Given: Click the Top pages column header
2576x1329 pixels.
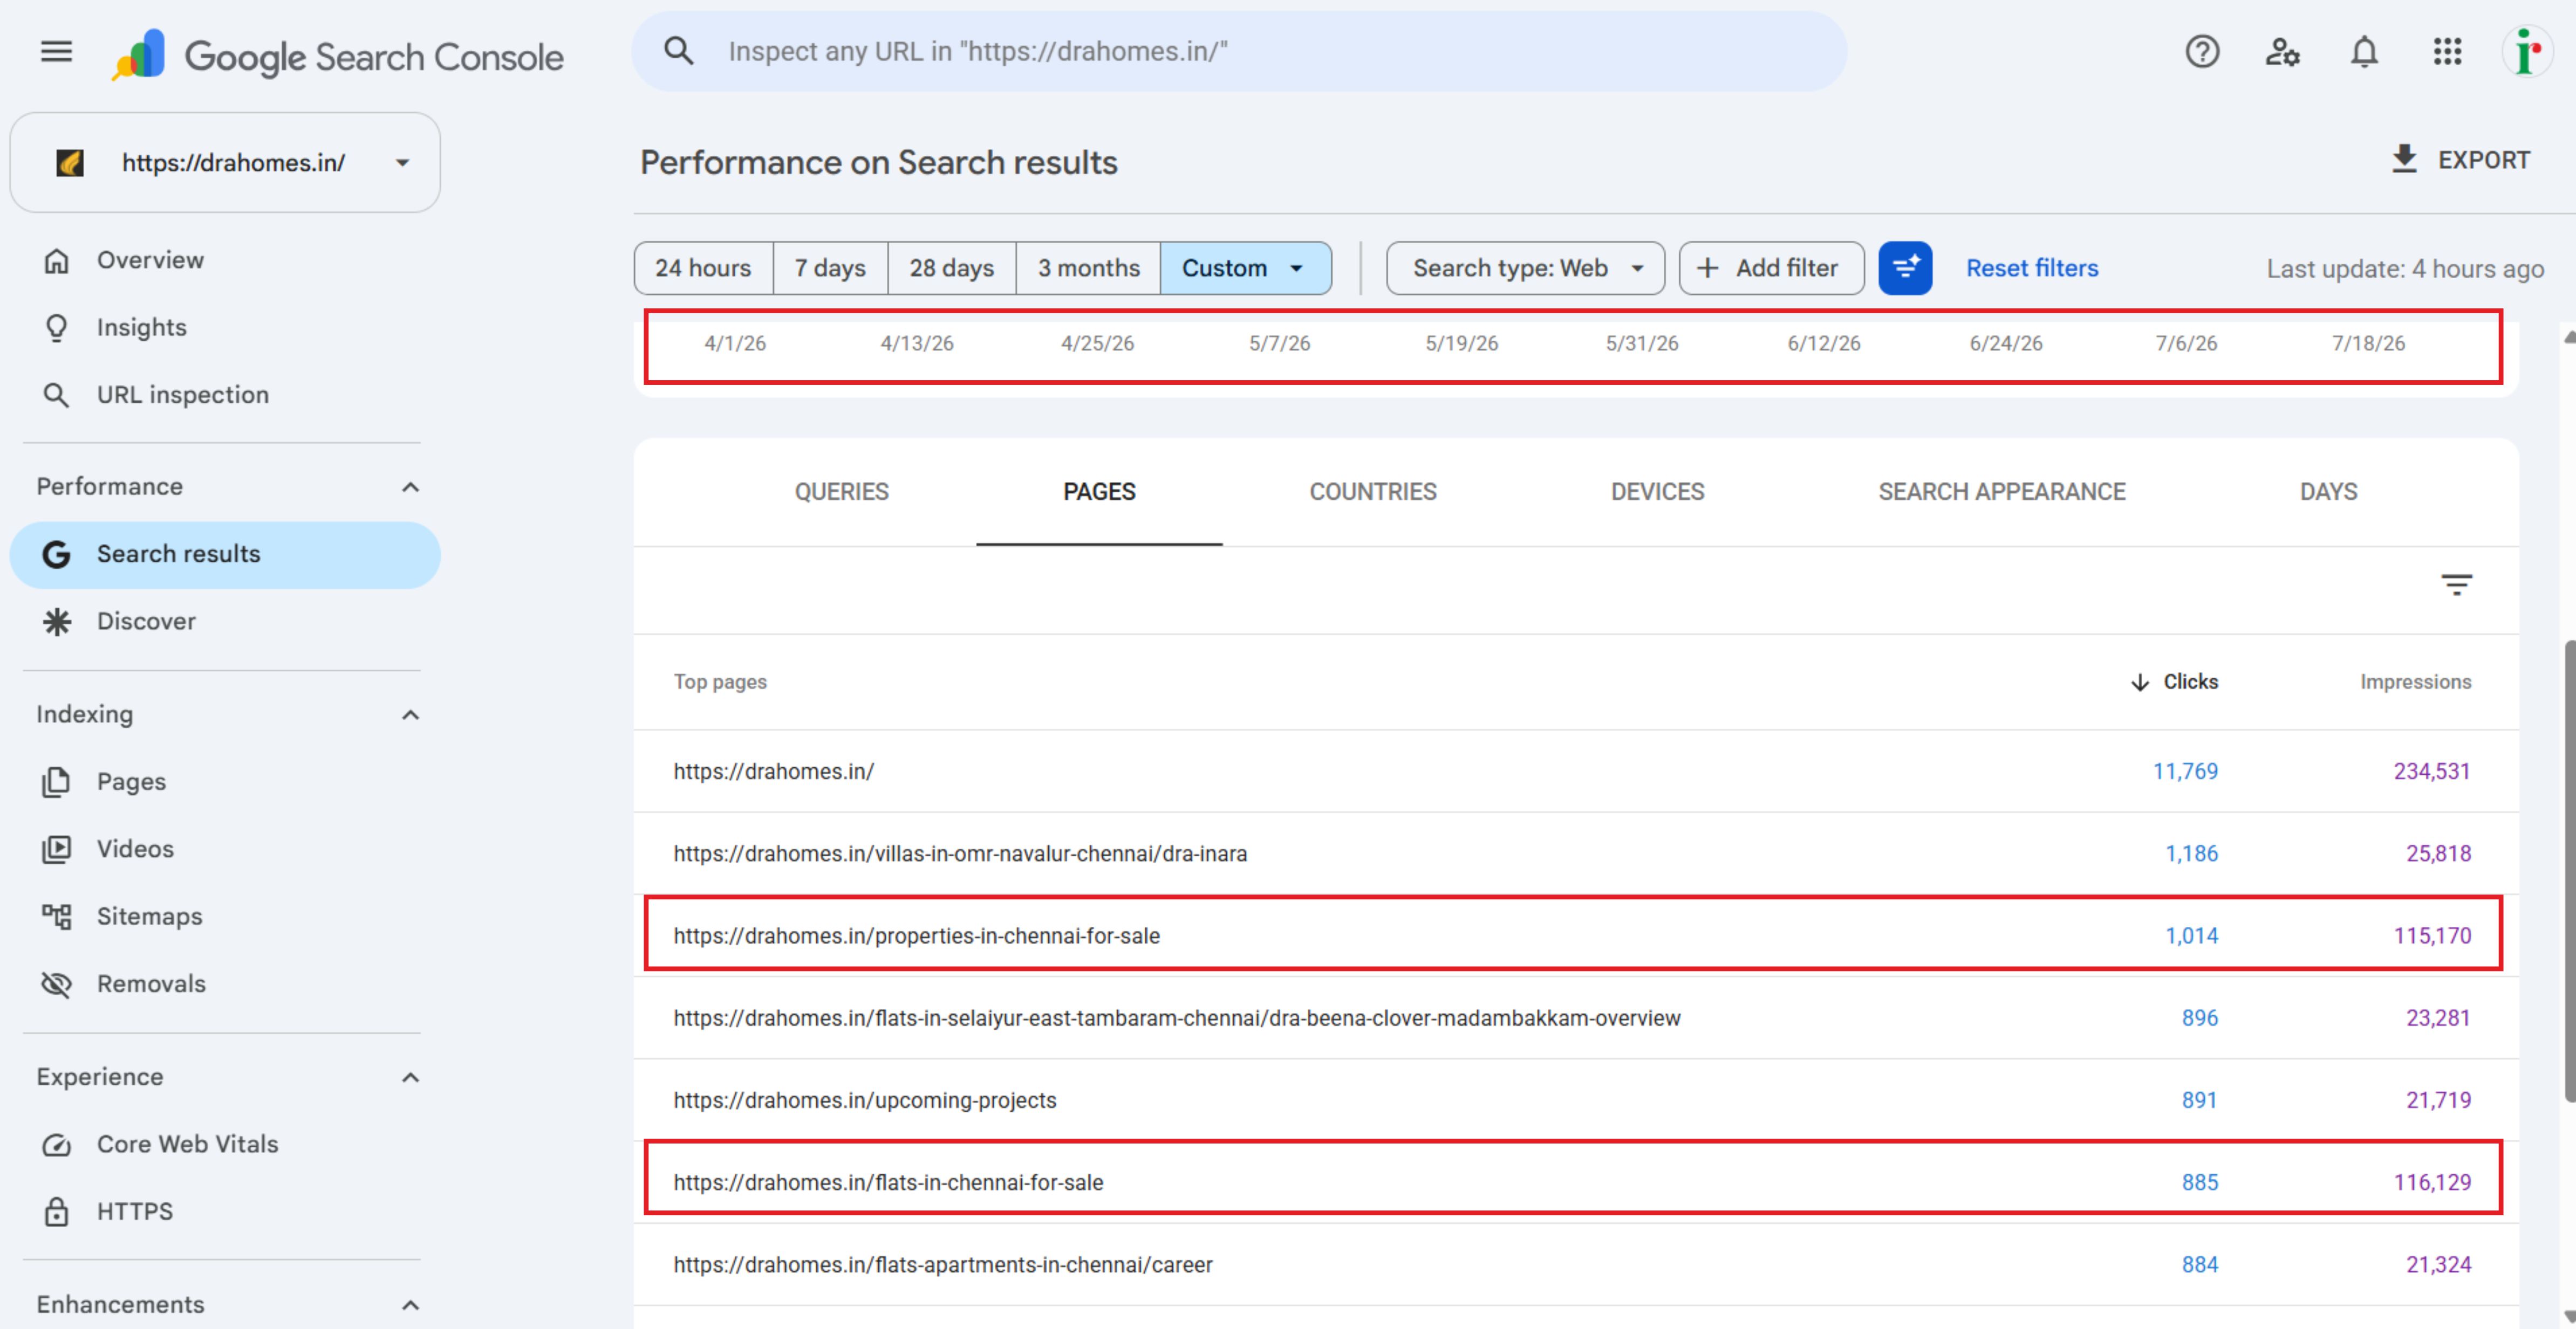Looking at the screenshot, I should click(720, 681).
